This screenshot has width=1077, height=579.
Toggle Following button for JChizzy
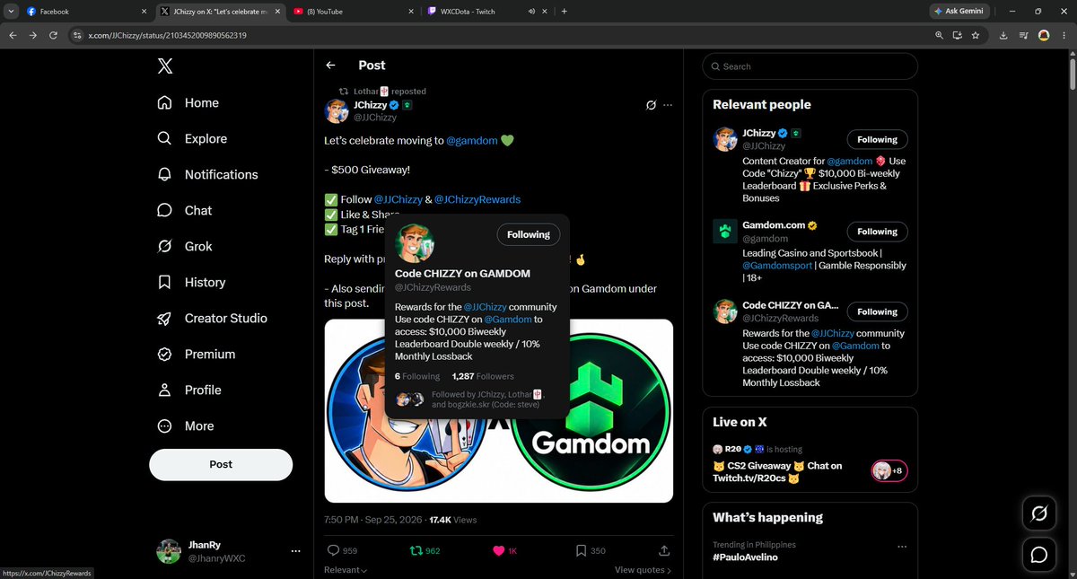click(x=877, y=139)
